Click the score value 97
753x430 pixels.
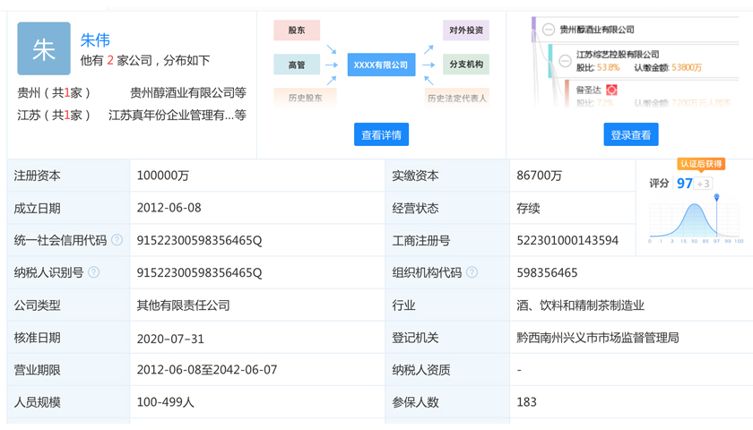pos(684,184)
